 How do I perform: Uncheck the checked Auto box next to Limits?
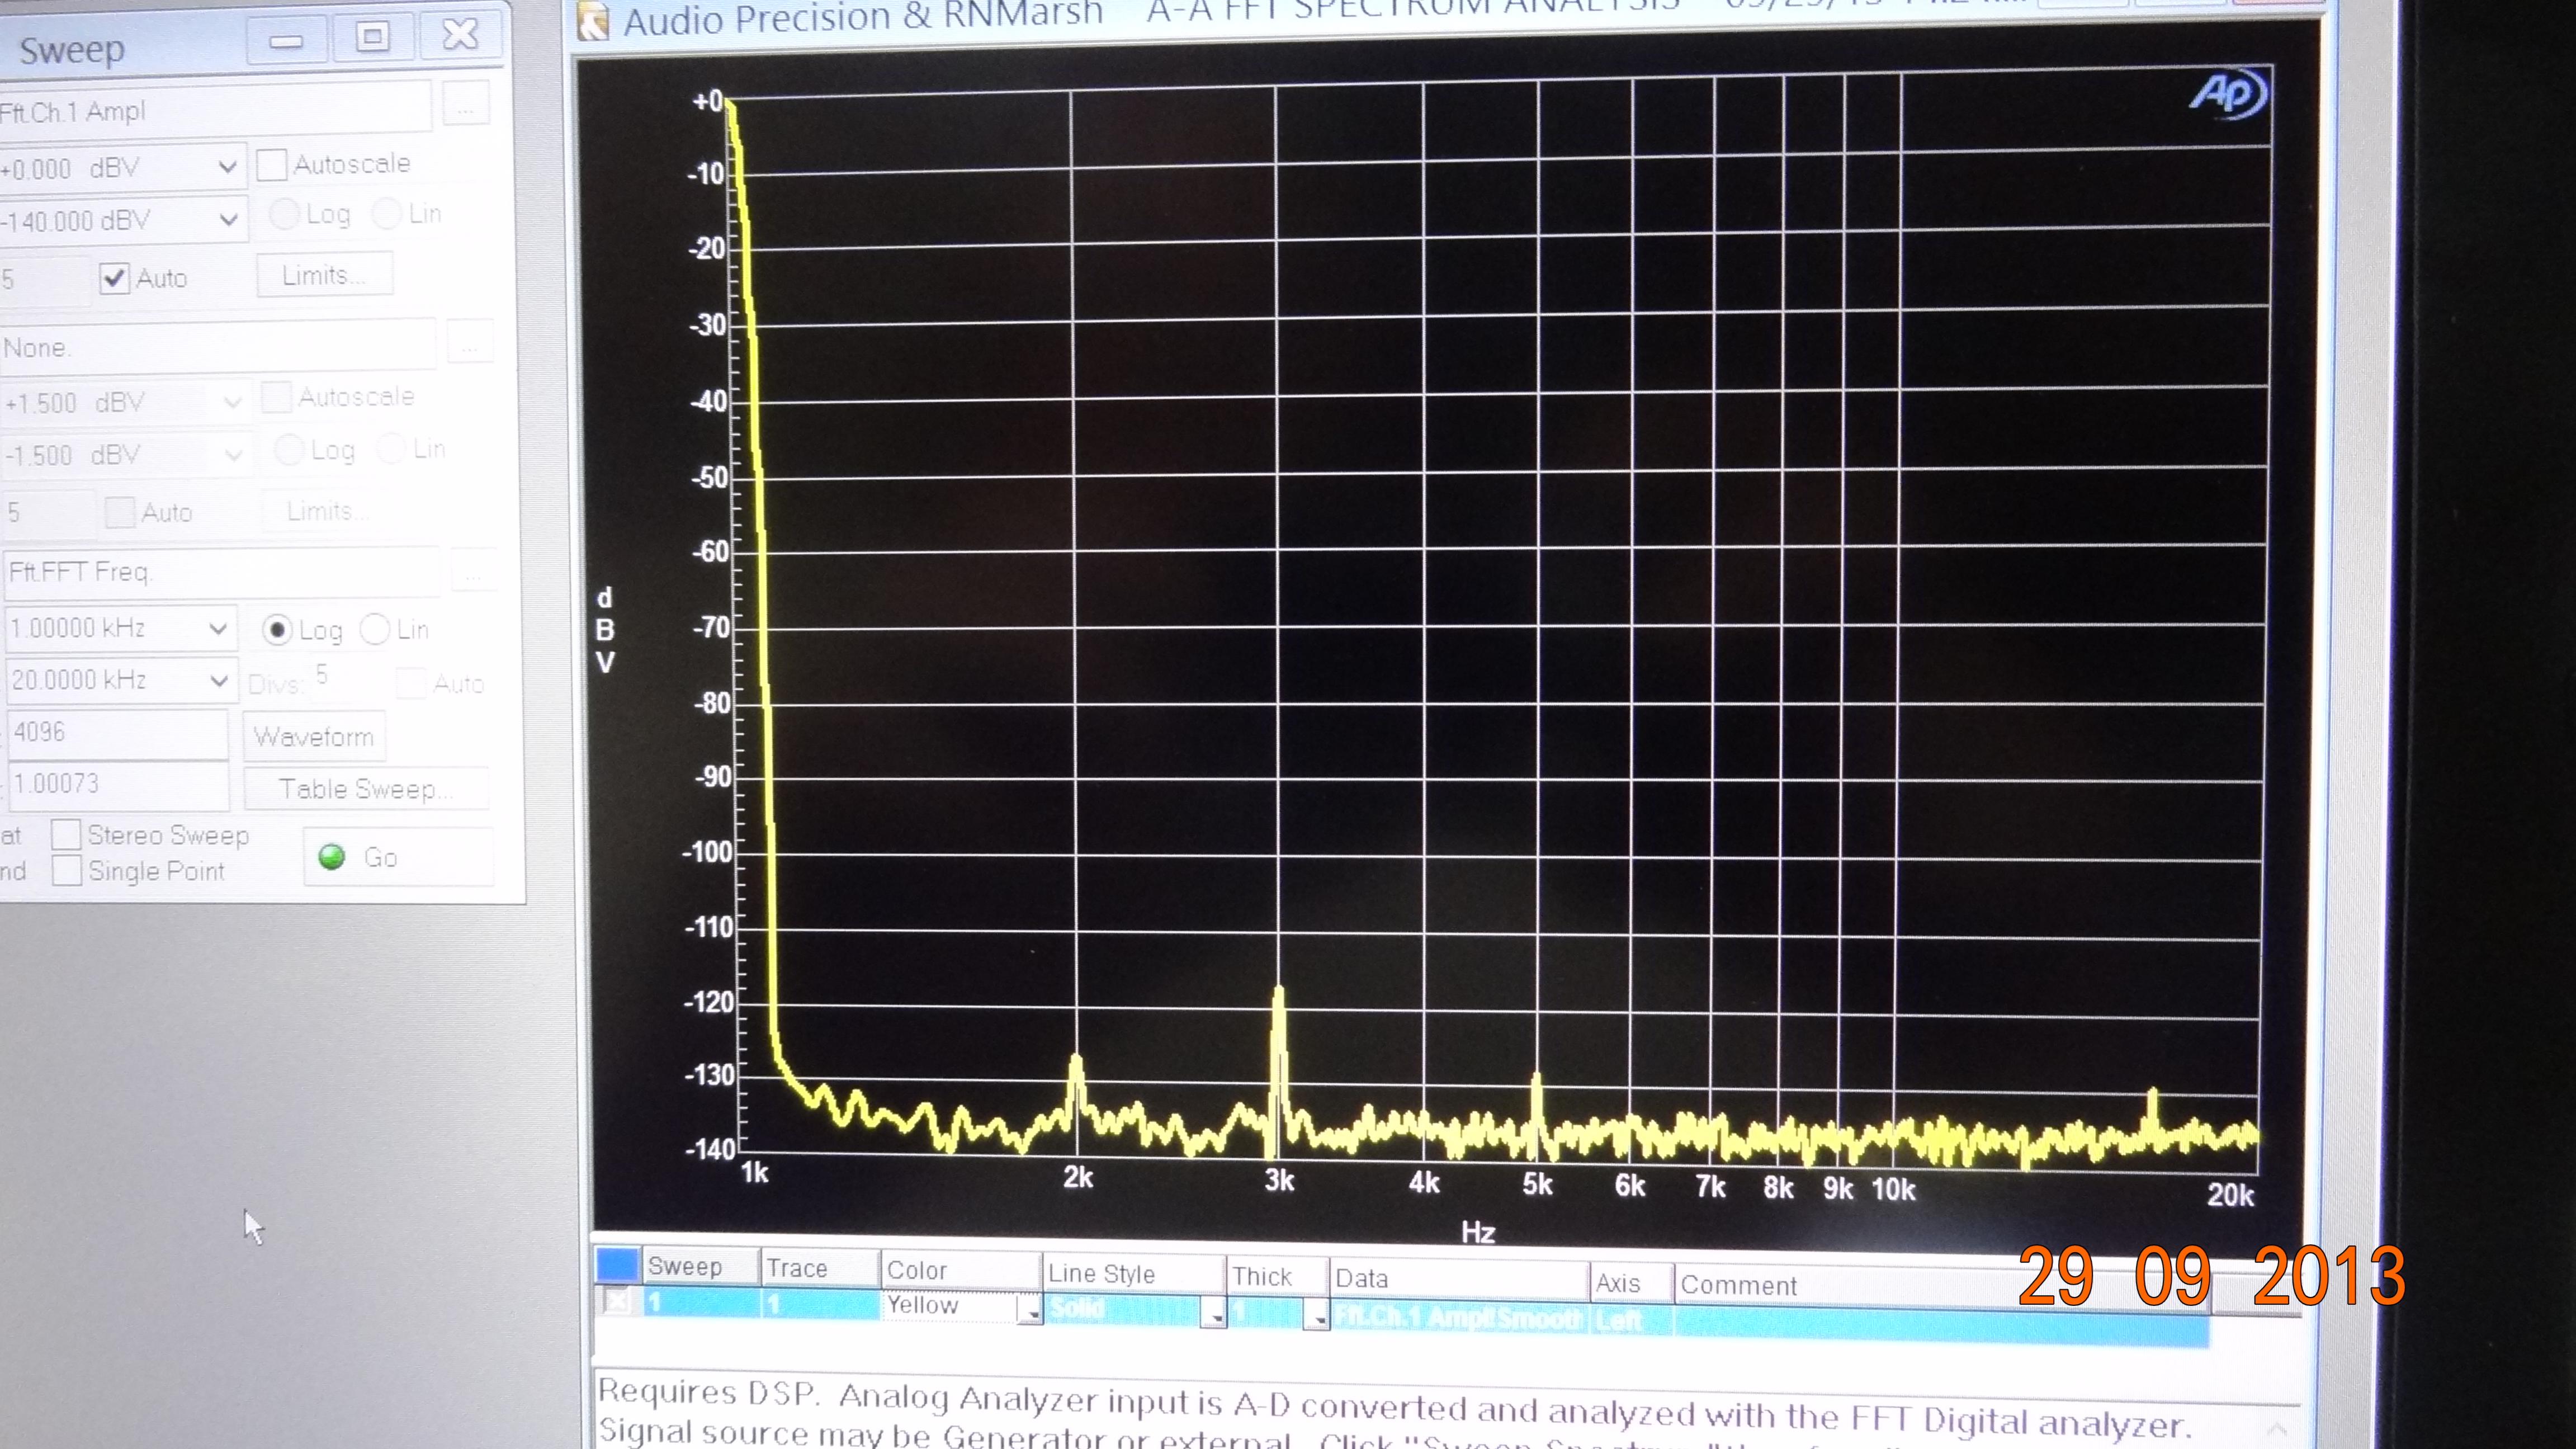(114, 278)
